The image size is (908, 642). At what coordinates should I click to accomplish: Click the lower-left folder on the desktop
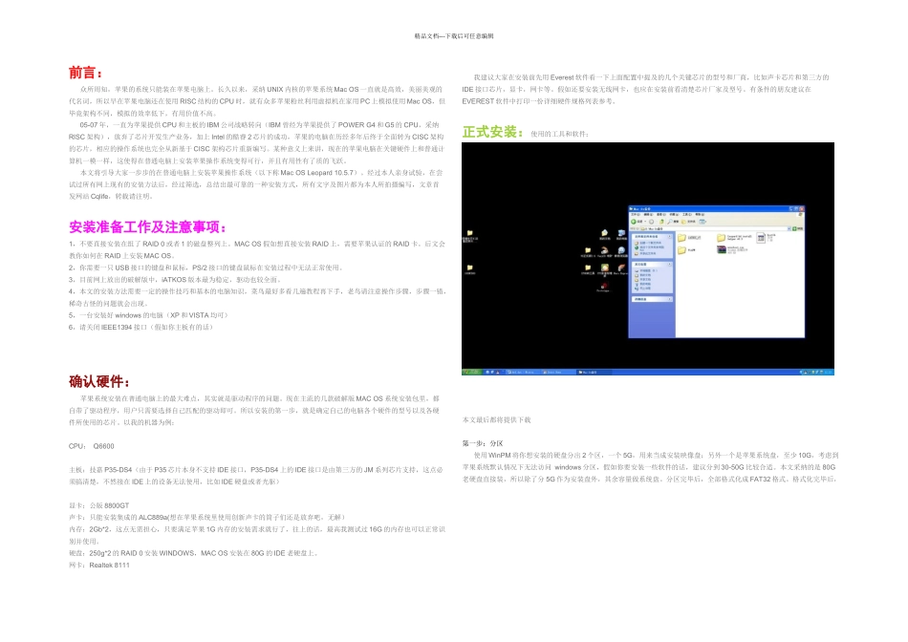[469, 269]
